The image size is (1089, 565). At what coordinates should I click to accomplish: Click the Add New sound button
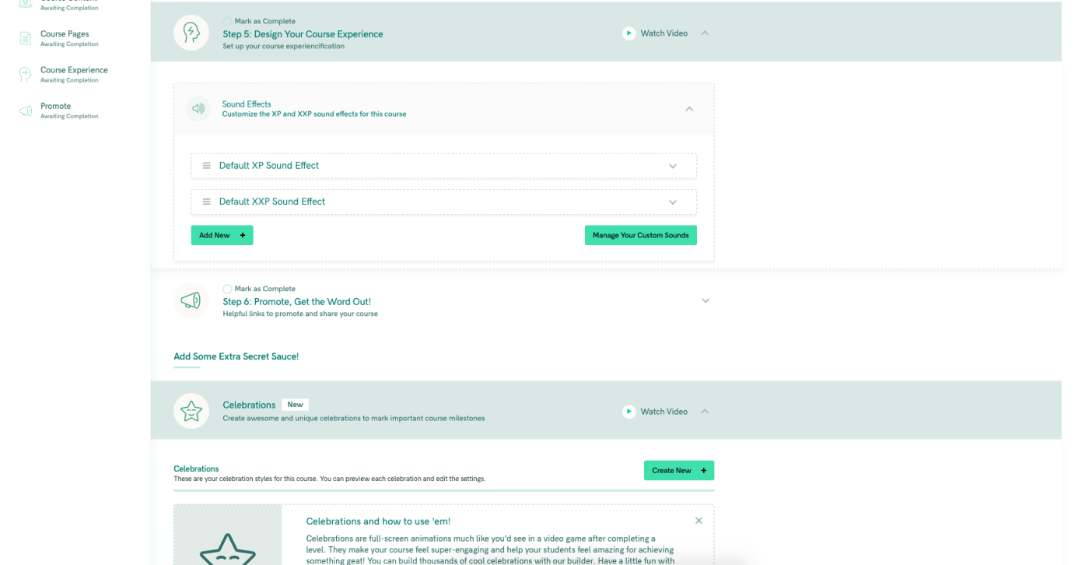click(222, 235)
